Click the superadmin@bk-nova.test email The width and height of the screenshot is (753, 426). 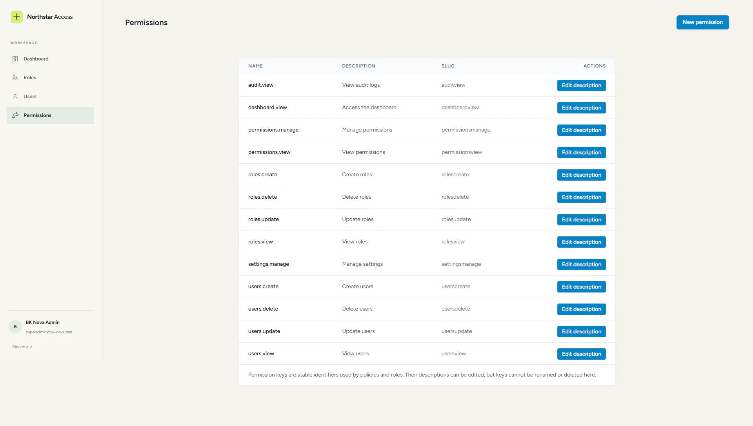tap(49, 332)
